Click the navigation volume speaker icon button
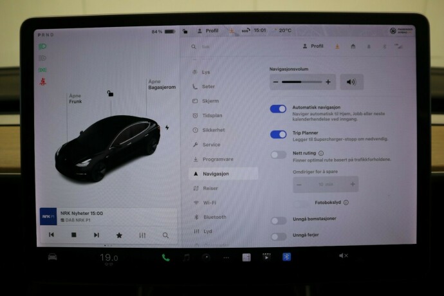 click(351, 82)
